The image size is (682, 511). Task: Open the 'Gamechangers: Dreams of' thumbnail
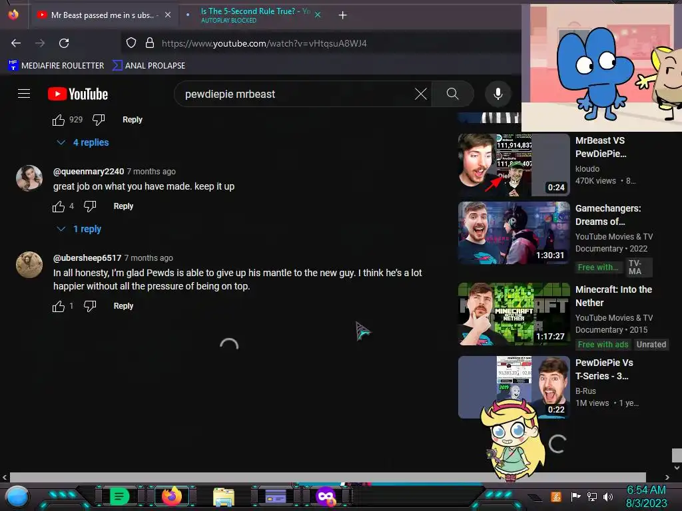pos(513,232)
